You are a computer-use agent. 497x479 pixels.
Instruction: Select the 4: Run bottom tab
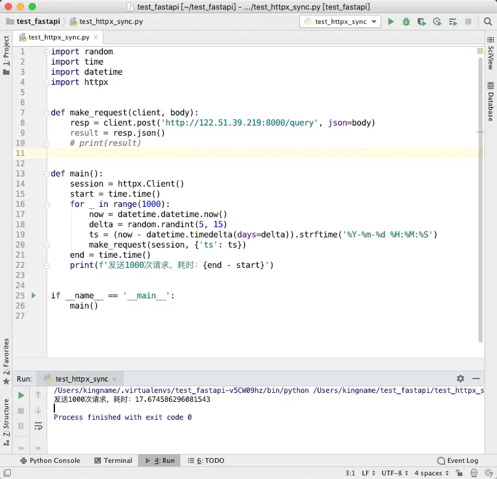click(x=159, y=460)
